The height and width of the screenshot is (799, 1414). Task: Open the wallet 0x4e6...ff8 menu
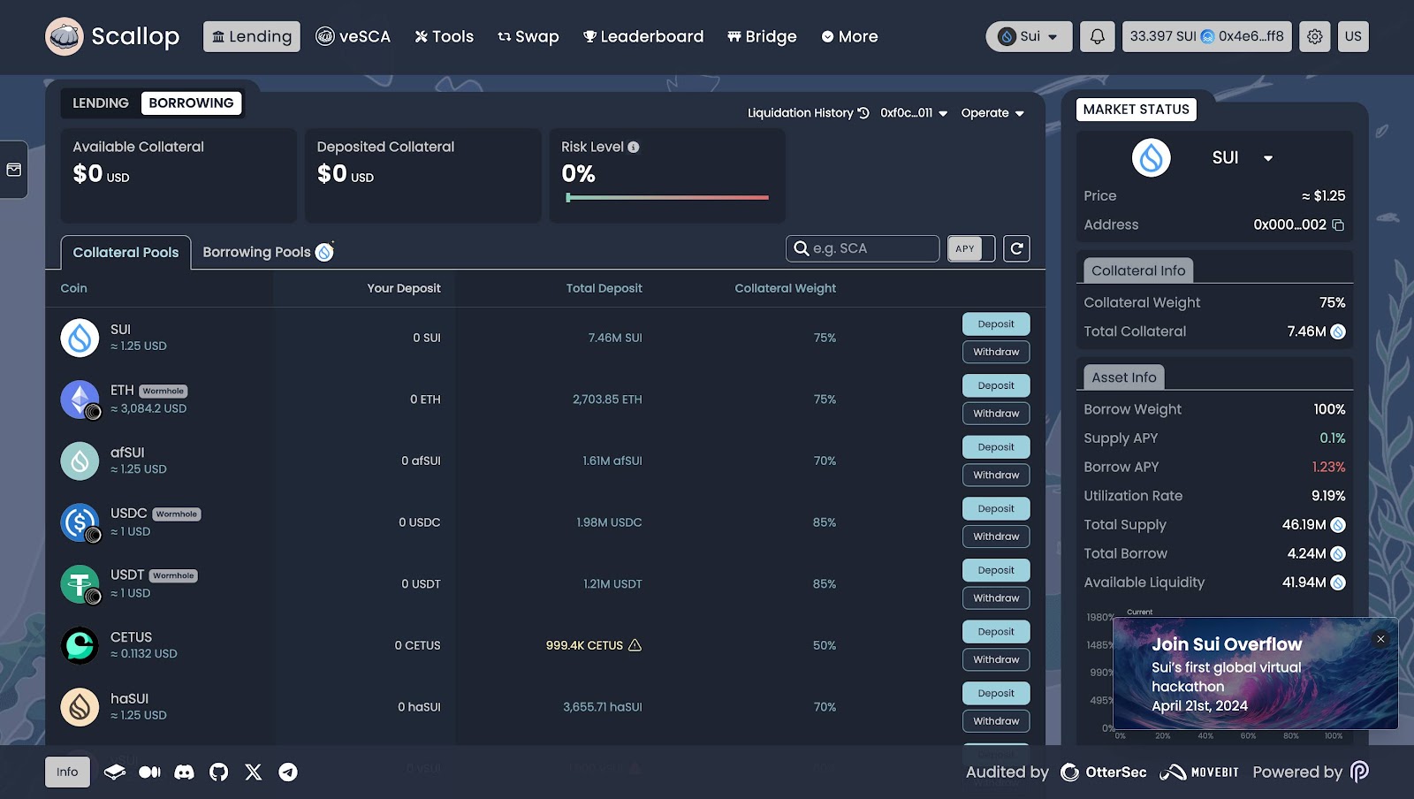[x=1207, y=36]
